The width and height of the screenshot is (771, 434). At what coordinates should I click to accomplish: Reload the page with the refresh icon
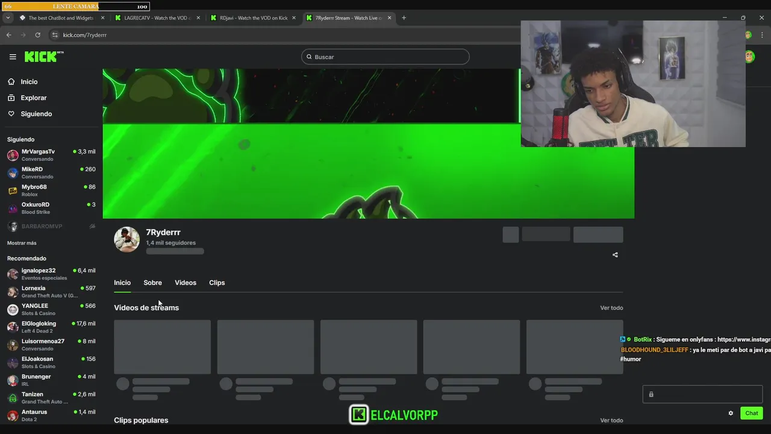click(37, 35)
